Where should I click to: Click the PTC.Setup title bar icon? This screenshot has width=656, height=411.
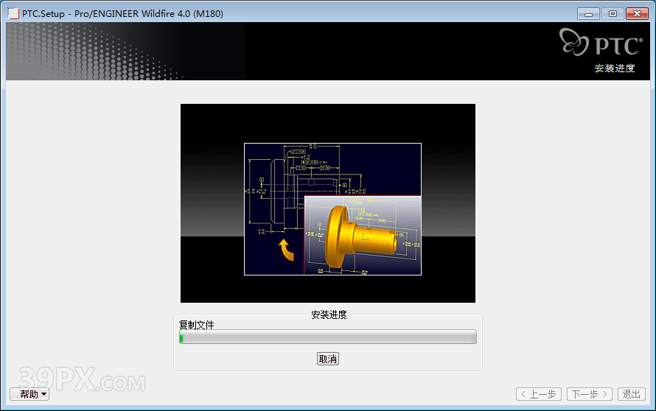point(13,13)
